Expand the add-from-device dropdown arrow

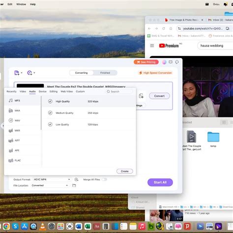(x=34, y=73)
